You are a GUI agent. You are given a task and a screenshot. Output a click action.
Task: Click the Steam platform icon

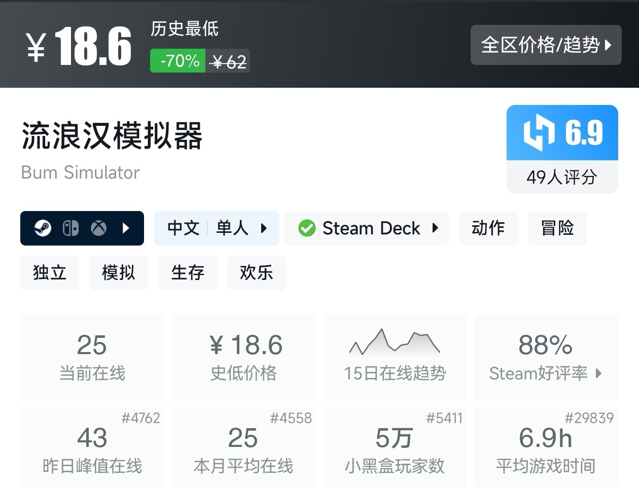coord(43,228)
